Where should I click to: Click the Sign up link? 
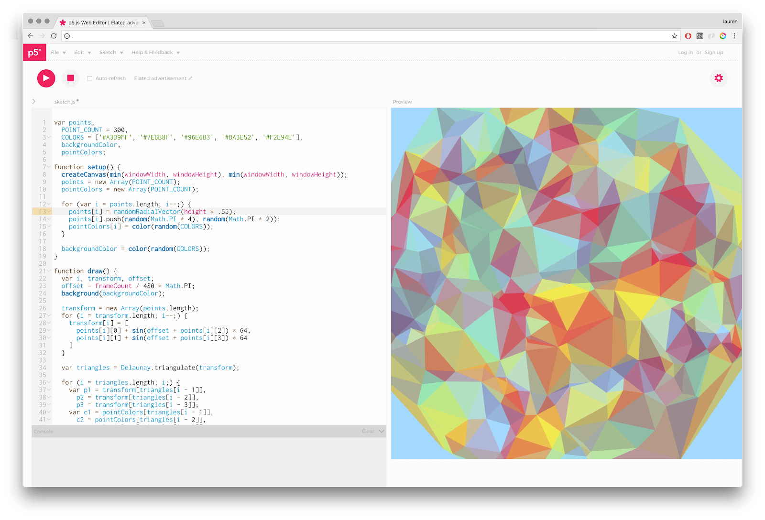[x=713, y=52]
